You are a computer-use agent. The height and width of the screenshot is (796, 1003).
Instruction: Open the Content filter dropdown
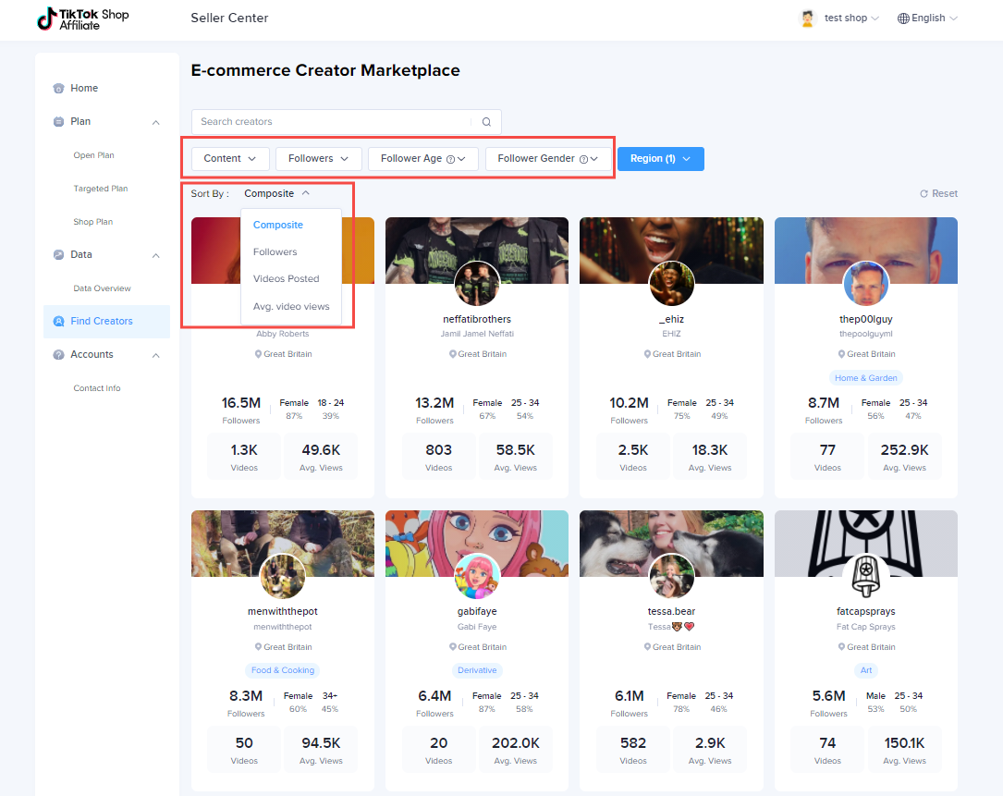coord(230,159)
